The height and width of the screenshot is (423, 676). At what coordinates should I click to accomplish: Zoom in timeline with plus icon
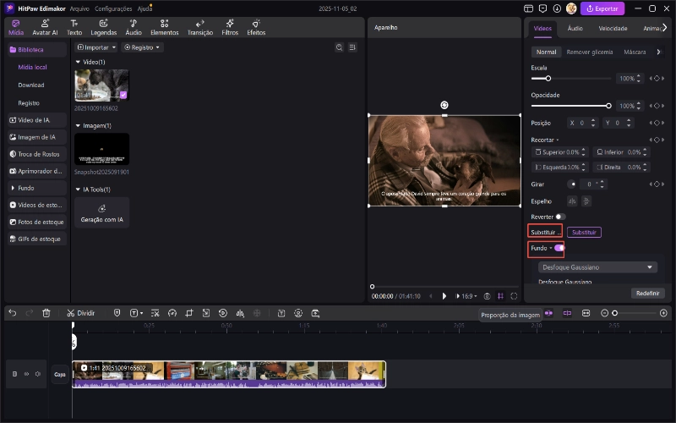pos(663,313)
